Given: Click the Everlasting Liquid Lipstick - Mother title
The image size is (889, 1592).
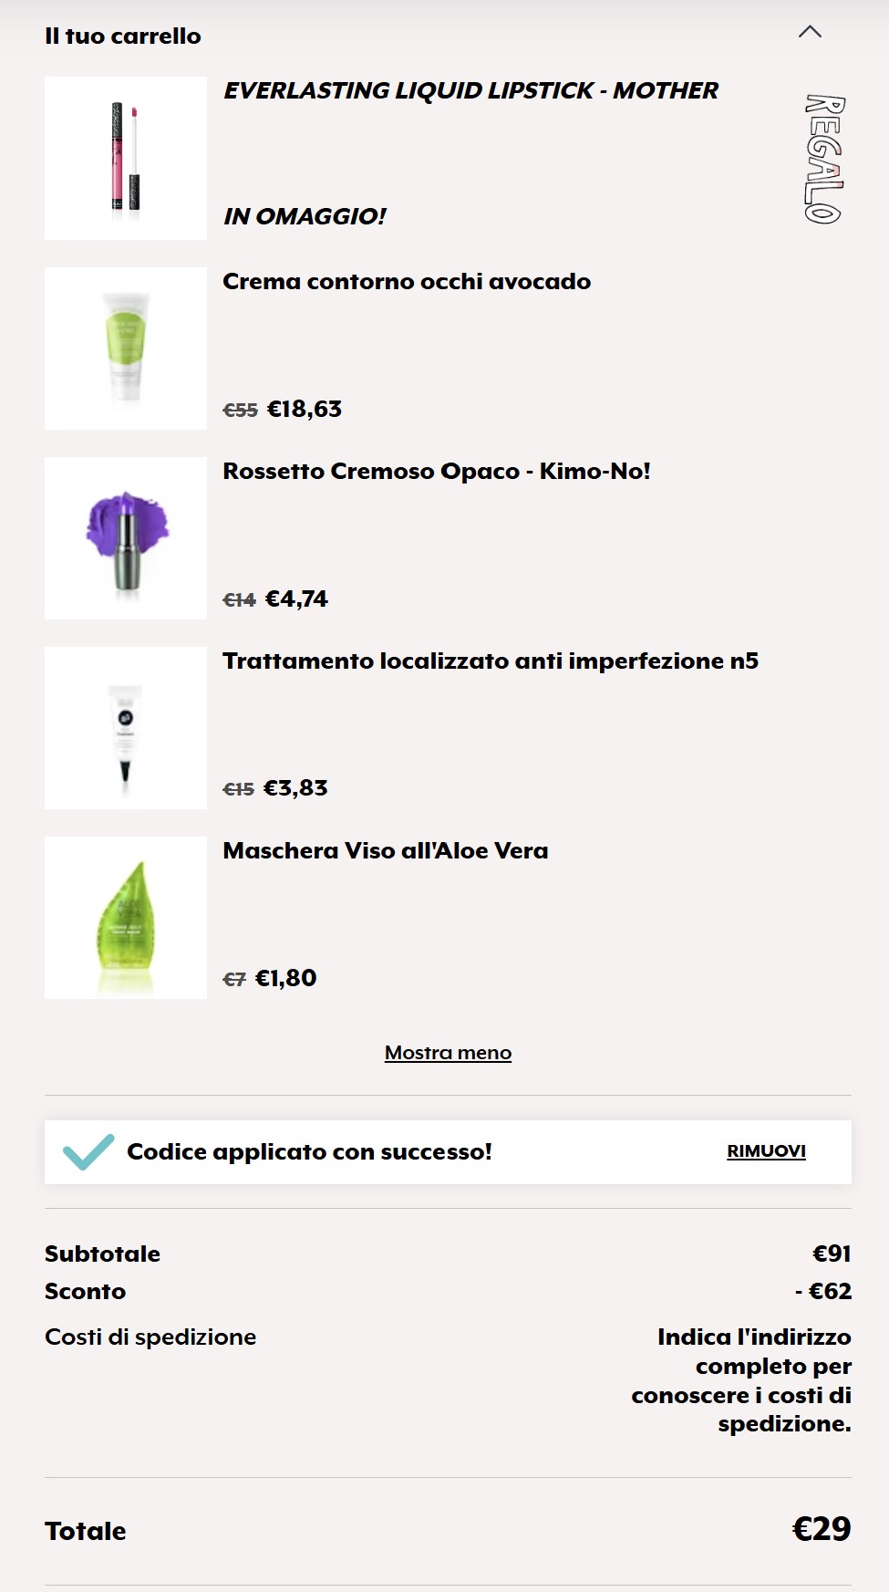Looking at the screenshot, I should pyautogui.click(x=470, y=91).
